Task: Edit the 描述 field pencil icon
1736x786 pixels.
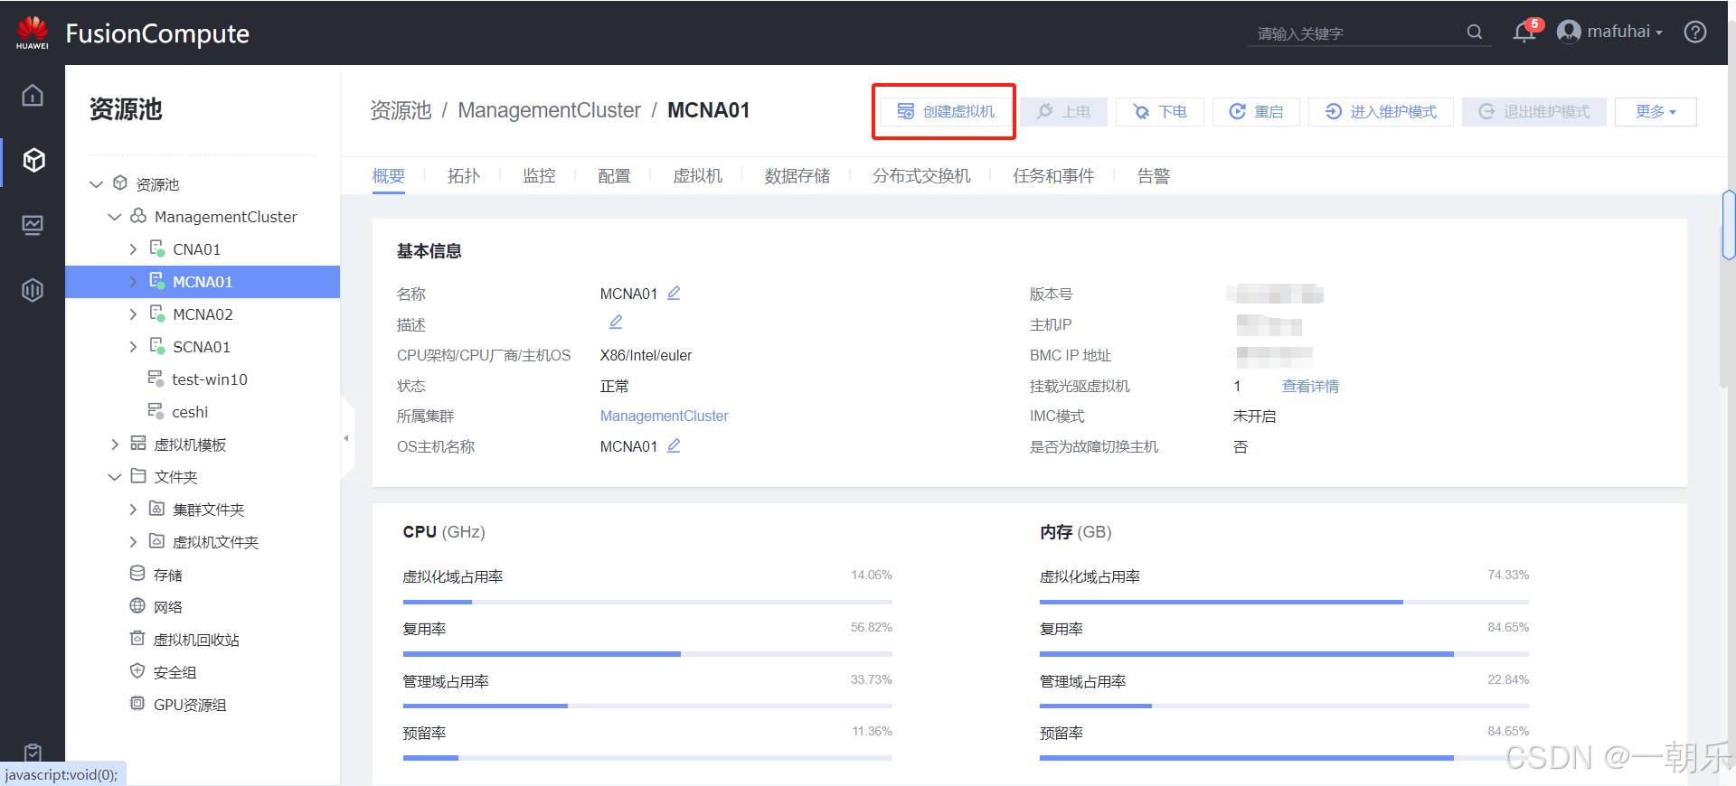Action: 616,323
